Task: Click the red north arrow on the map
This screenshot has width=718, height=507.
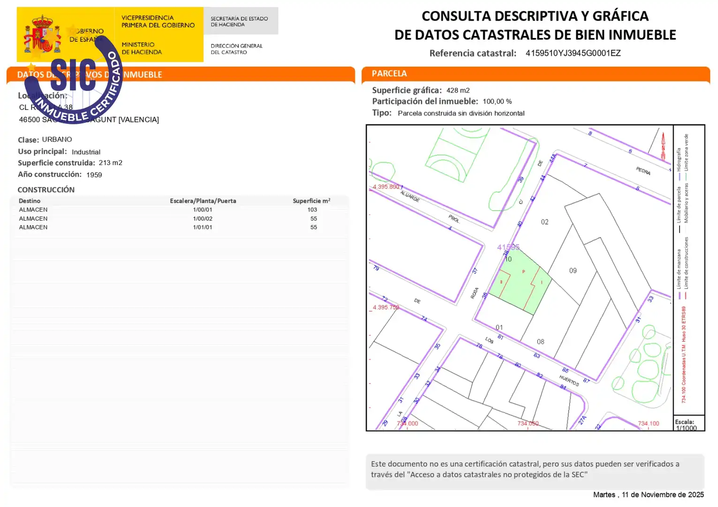Action: pyautogui.click(x=664, y=146)
